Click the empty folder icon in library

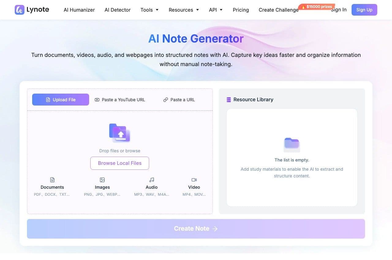[292, 145]
